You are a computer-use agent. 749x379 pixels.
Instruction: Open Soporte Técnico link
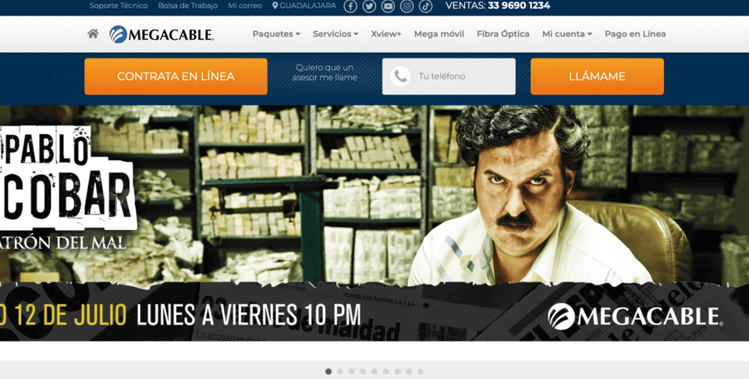click(119, 5)
